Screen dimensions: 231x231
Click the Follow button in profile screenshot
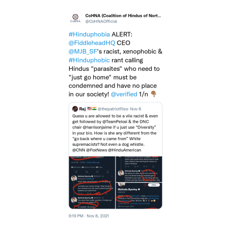coord(154,185)
